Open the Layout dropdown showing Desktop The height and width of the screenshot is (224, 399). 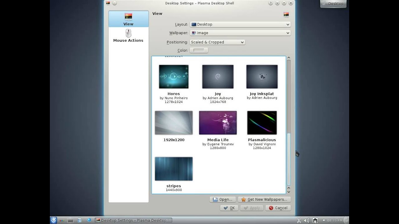pos(240,24)
